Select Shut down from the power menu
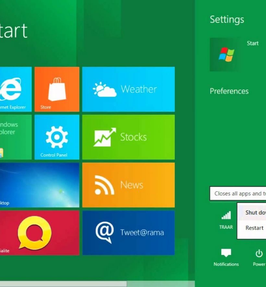The image size is (266, 287). click(255, 212)
